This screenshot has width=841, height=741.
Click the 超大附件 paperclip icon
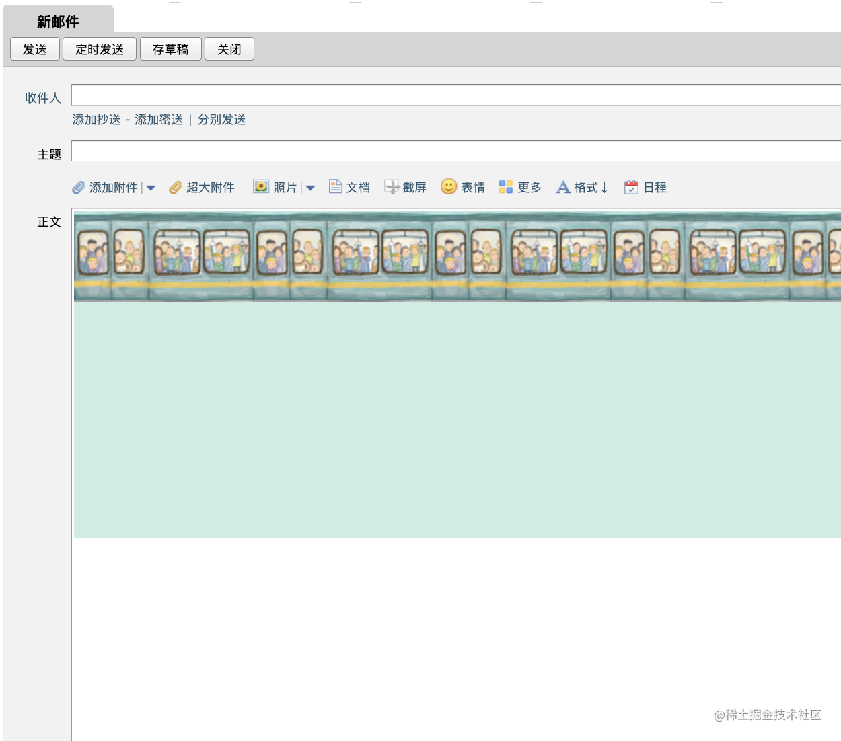pyautogui.click(x=176, y=188)
